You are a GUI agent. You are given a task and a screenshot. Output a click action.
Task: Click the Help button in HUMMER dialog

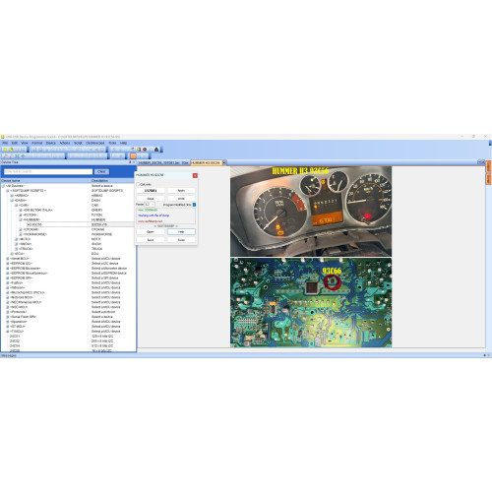coord(181,232)
